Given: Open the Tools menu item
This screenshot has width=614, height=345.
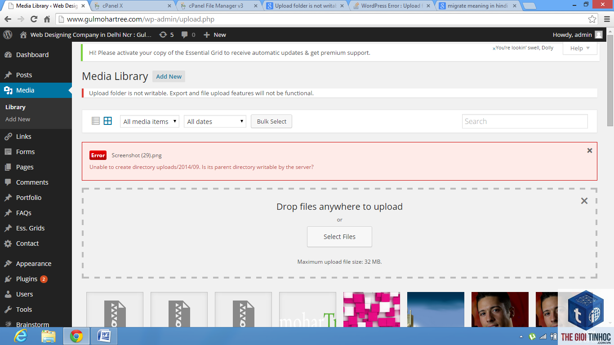Looking at the screenshot, I should click(36, 310).
